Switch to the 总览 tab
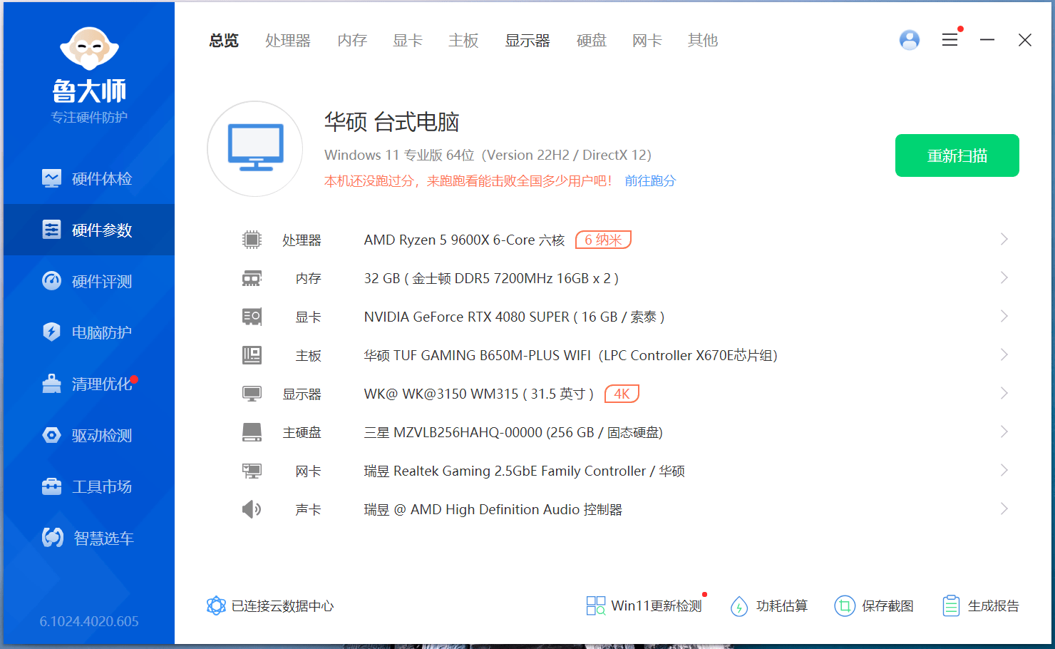 coord(224,41)
